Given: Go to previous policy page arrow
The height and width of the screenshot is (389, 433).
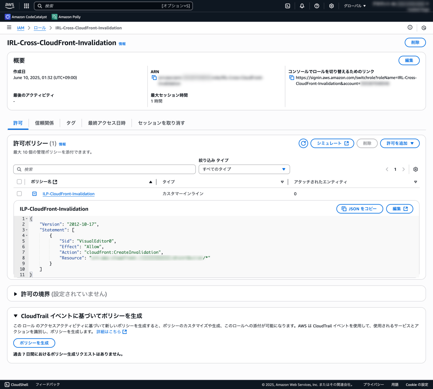Looking at the screenshot, I should (x=387, y=169).
